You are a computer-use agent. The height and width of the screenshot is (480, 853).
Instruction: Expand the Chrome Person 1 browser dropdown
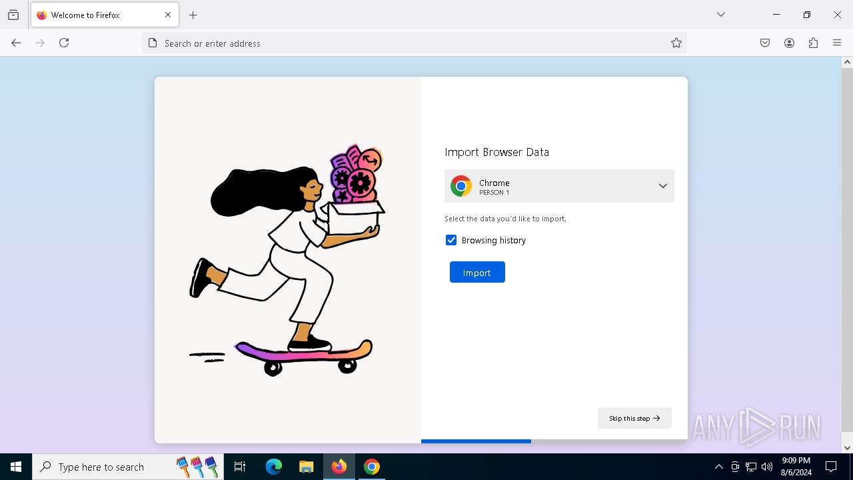click(x=559, y=186)
